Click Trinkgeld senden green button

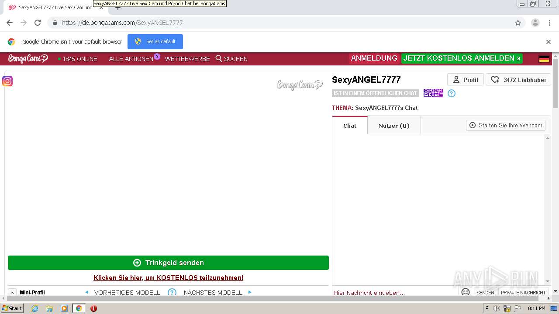point(168,263)
